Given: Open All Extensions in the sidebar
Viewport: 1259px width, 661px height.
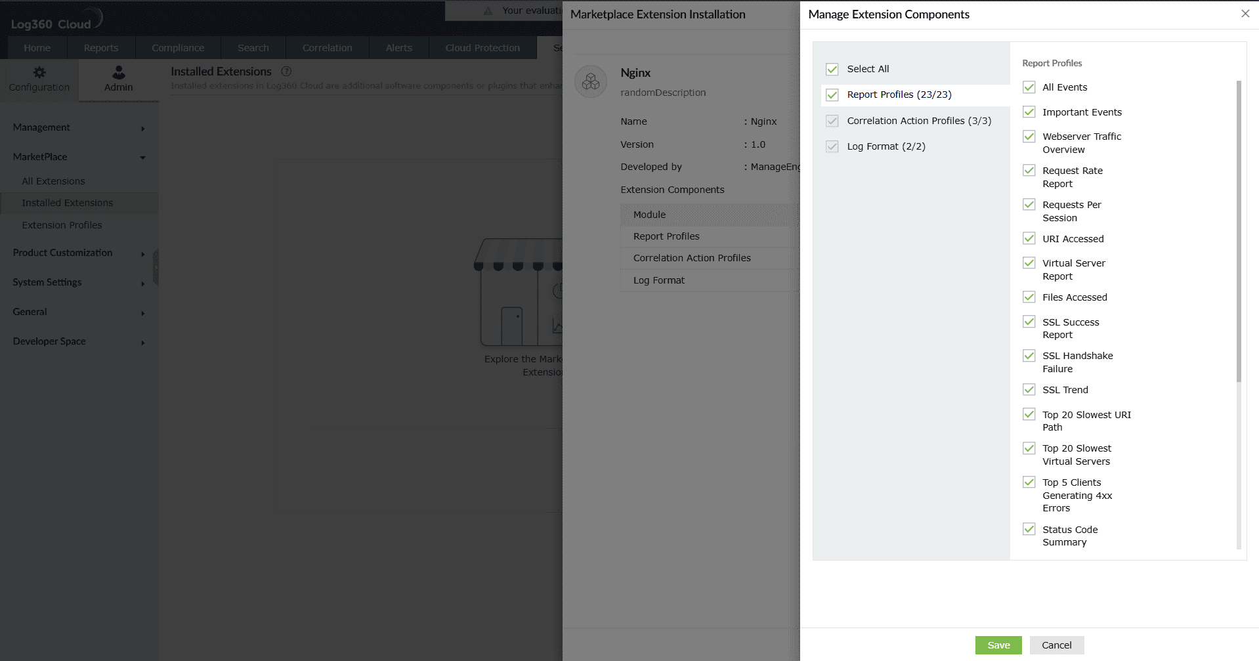Looking at the screenshot, I should (x=54, y=181).
